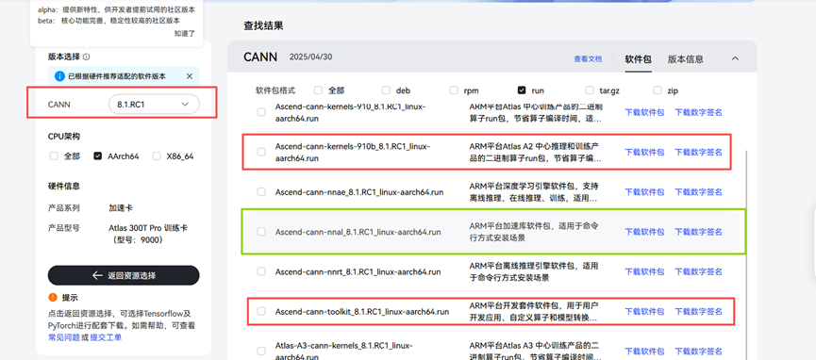The height and width of the screenshot is (360, 816).
Task: Uncheck the AArch64 architecture checkbox
Action: (x=97, y=156)
